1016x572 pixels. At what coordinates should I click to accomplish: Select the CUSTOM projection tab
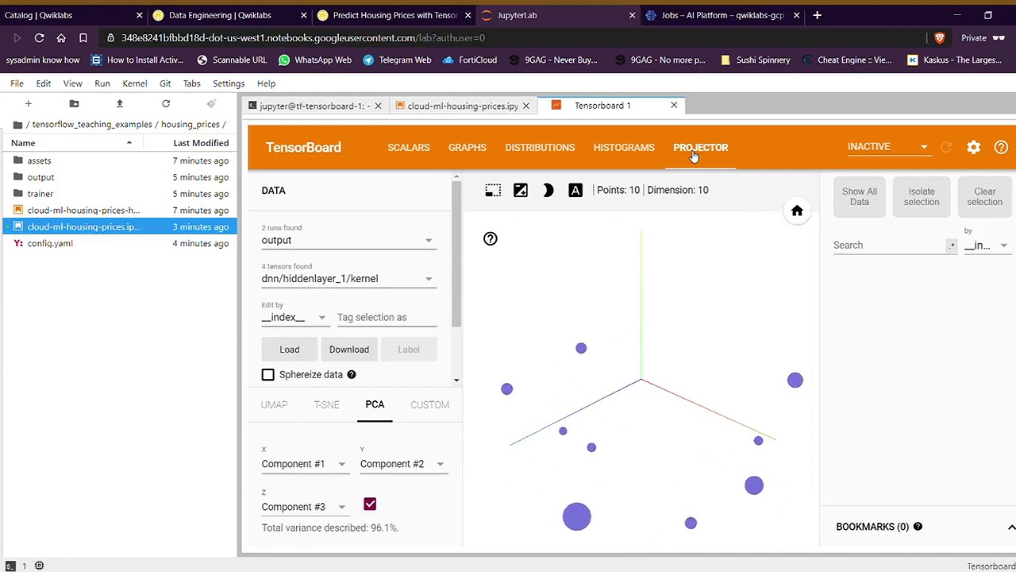[x=429, y=405]
